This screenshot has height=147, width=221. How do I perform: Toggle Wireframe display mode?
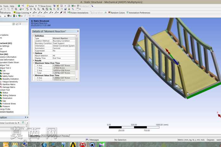pyautogui.click(x=5, y=13)
